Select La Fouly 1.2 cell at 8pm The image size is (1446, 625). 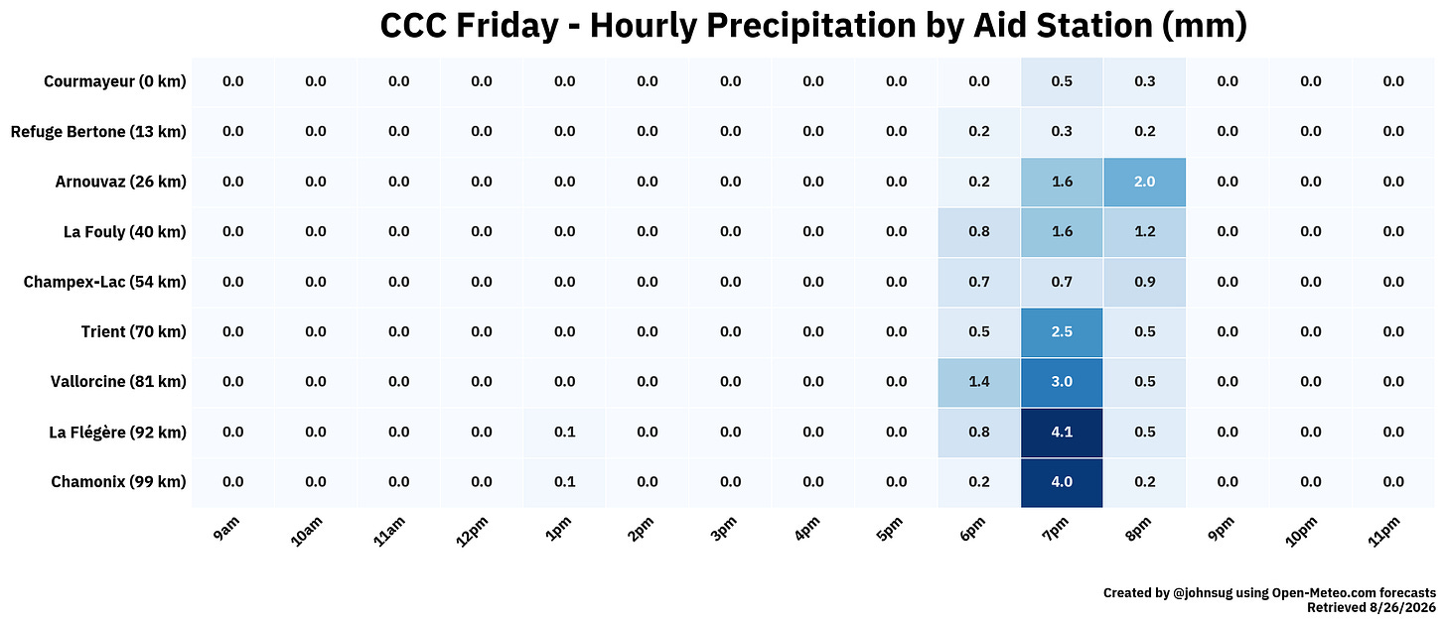click(1144, 231)
